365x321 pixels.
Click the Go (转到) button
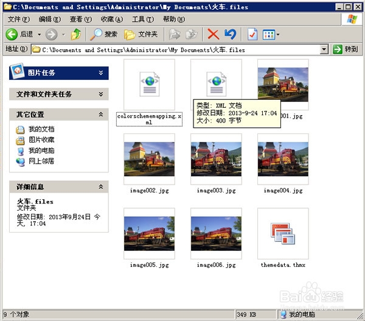click(x=345, y=49)
